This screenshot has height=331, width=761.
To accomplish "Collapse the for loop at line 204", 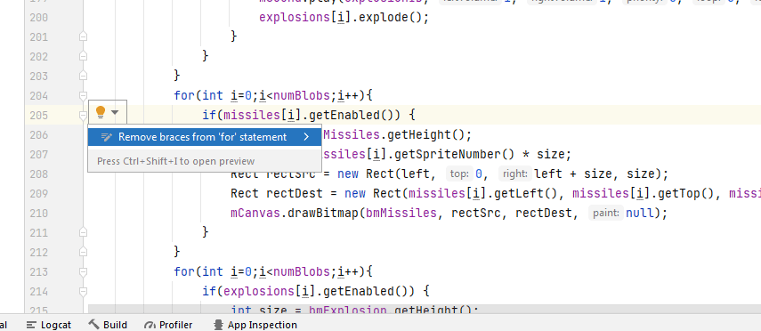I will coord(83,95).
